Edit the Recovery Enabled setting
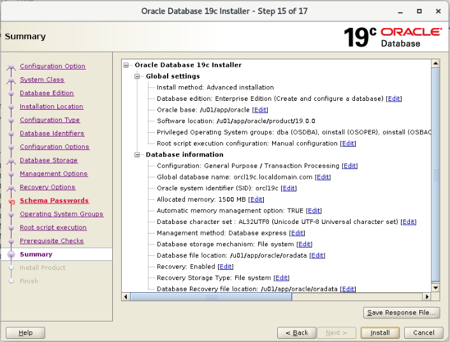This screenshot has width=450, height=342. click(x=226, y=267)
